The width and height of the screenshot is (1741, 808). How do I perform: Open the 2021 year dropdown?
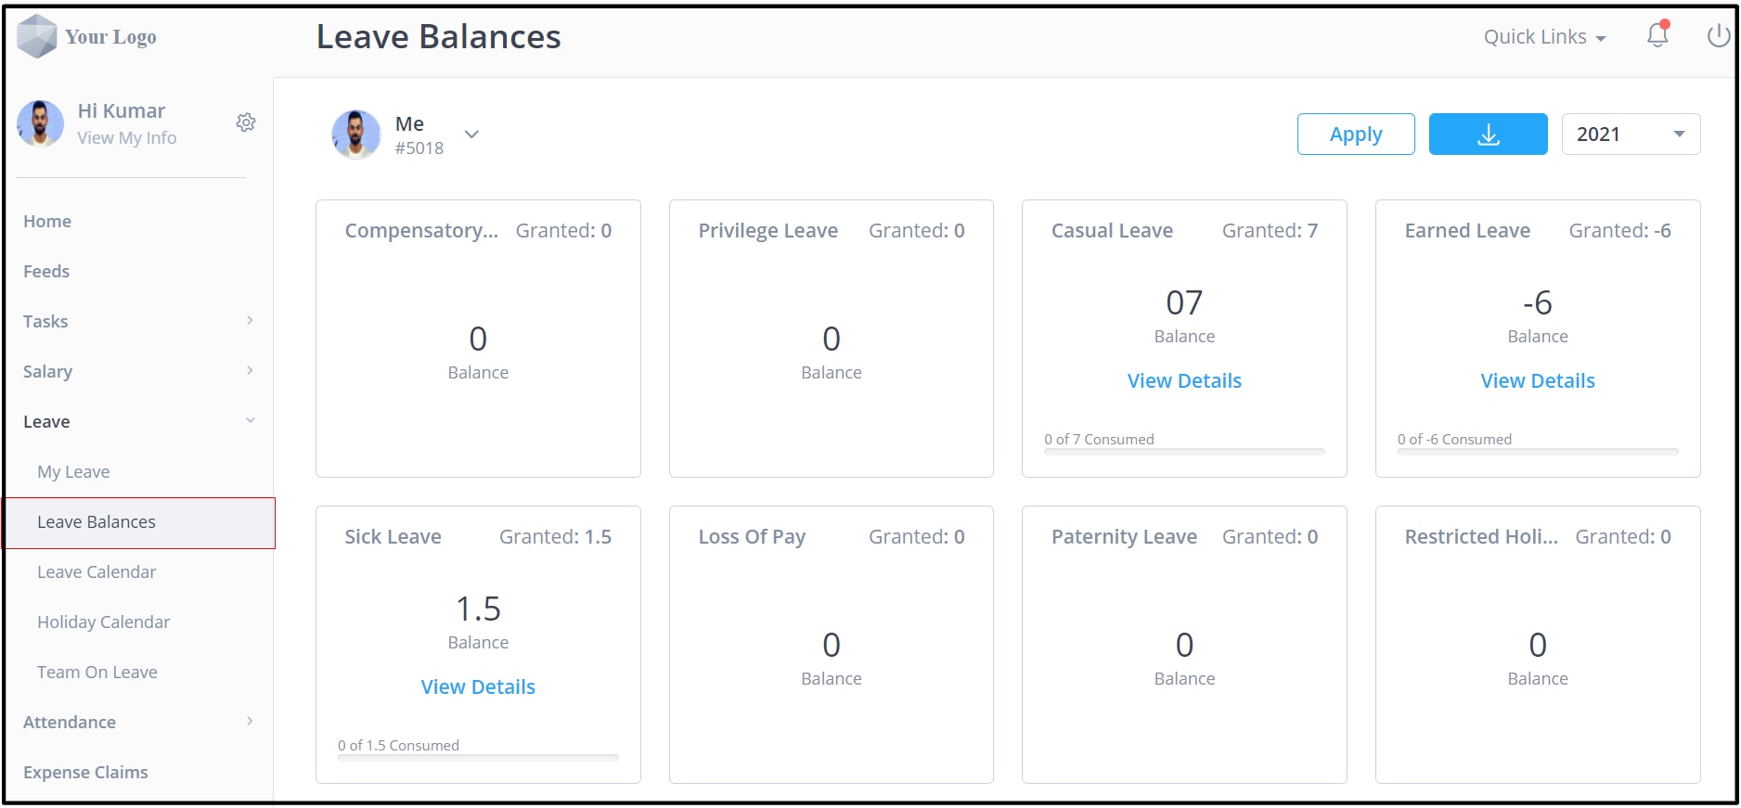click(x=1631, y=135)
